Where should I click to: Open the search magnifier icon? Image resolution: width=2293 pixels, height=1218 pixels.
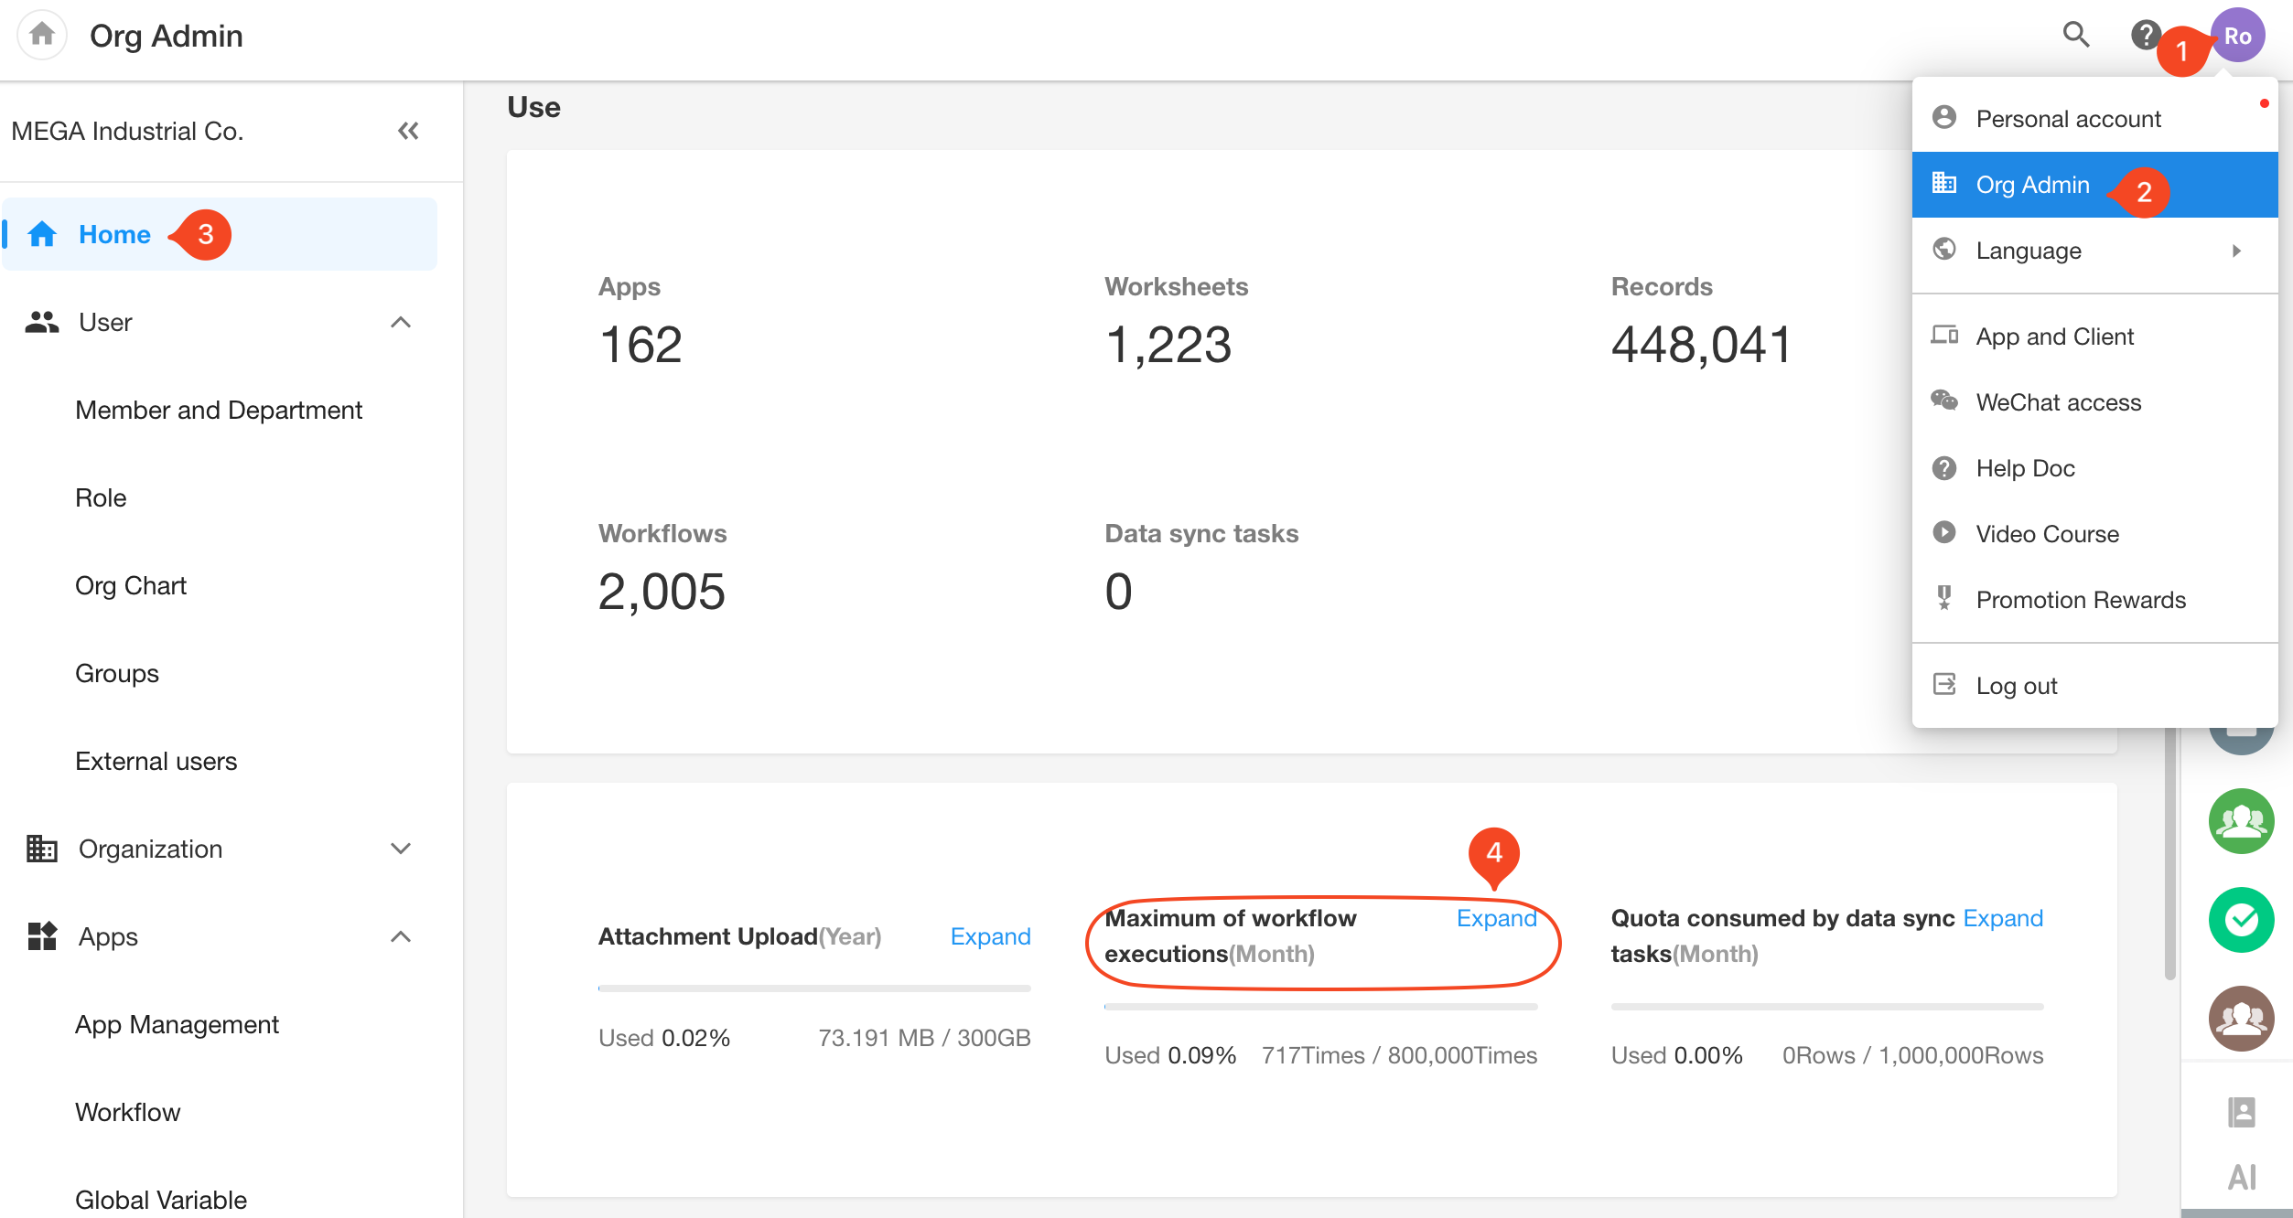tap(2076, 36)
